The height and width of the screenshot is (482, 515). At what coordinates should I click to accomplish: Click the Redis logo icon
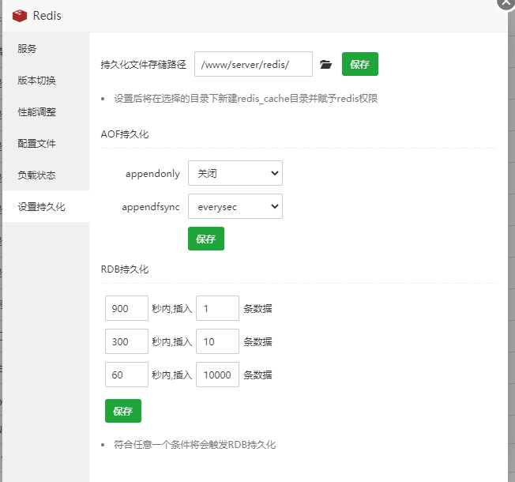click(20, 16)
